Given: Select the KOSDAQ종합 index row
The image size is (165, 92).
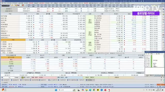Looking at the screenshot, I should pos(43,25).
